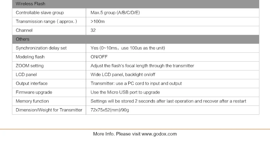
Task: Click the Yes (0~10ms) delay value
Action: coord(127,48)
